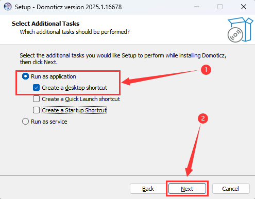Click the "Create a Quick Launch shortcut" label text

tap(81, 99)
